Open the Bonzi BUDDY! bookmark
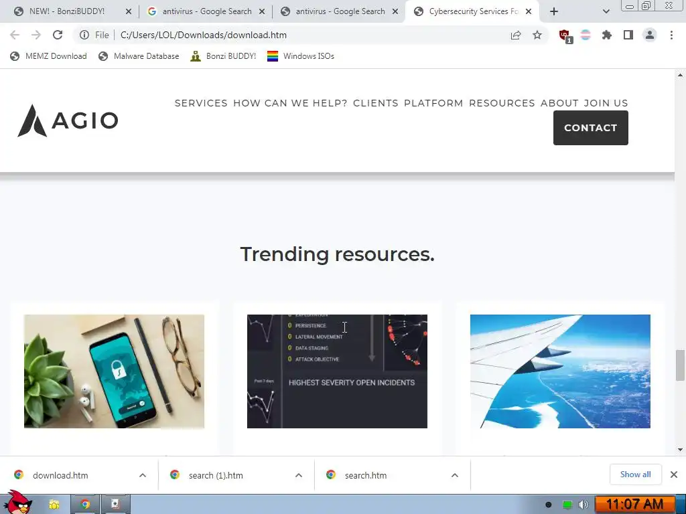 tap(223, 56)
